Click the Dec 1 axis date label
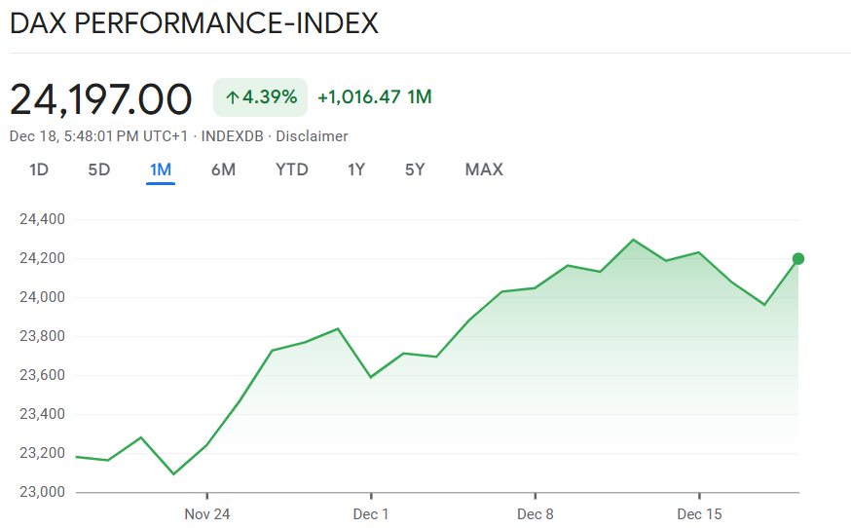The width and height of the screenshot is (851, 528). point(371,513)
